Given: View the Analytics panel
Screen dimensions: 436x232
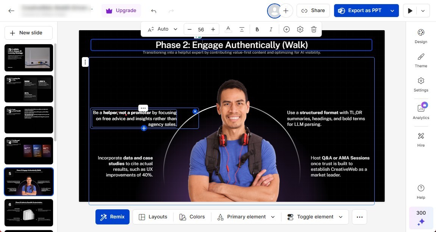Looking at the screenshot, I should [420, 112].
